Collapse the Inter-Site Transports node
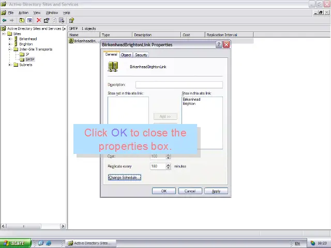The image size is (331, 248). (9, 49)
